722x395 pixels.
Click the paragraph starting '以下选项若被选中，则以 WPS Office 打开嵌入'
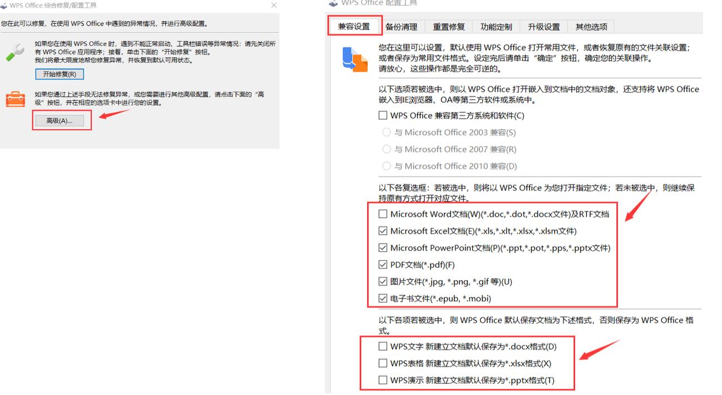[x=539, y=94]
